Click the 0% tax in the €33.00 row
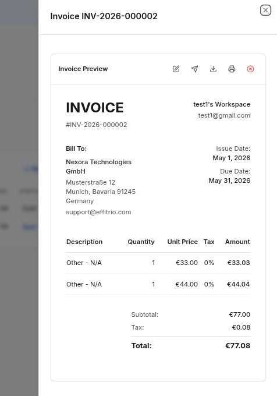Viewport: 277px width, 396px height. (209, 263)
